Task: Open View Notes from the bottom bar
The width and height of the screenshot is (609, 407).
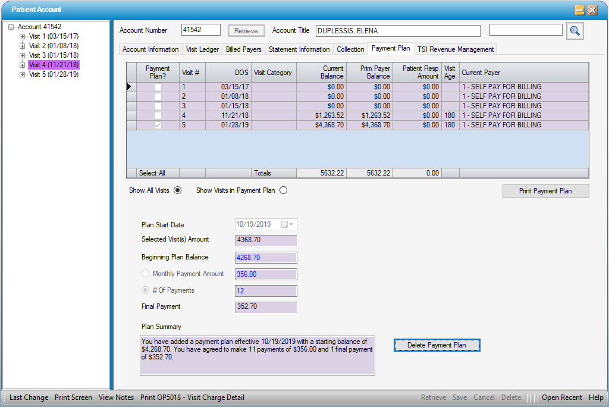Action: pyautogui.click(x=116, y=397)
